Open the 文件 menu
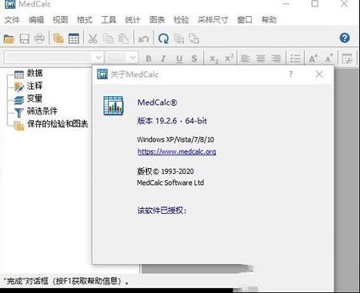Viewport: 360px width, 293px height. pyautogui.click(x=12, y=20)
